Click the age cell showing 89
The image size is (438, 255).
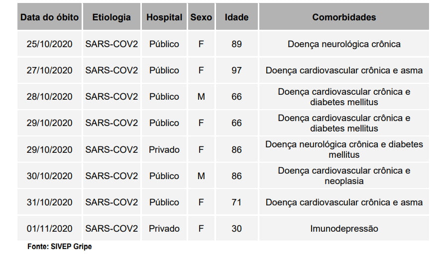coord(236,44)
